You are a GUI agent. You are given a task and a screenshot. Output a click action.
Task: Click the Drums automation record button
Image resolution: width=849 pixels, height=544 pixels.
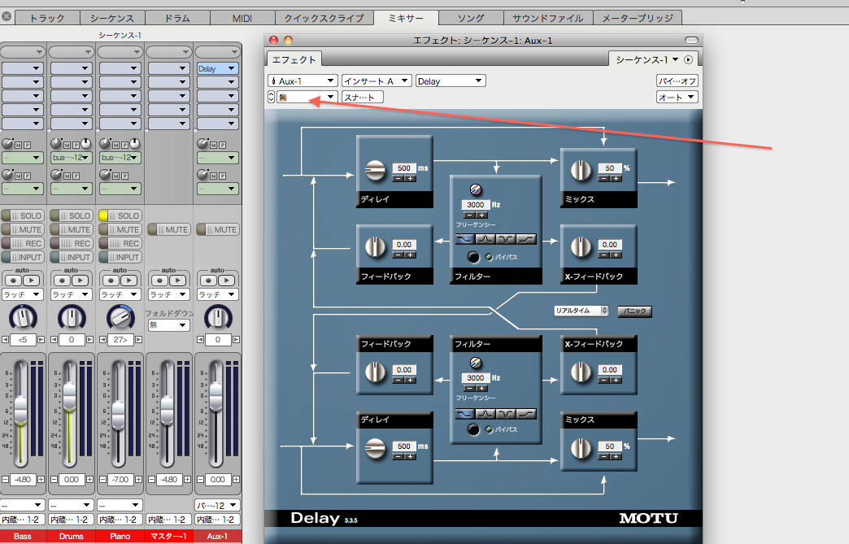tap(63, 281)
